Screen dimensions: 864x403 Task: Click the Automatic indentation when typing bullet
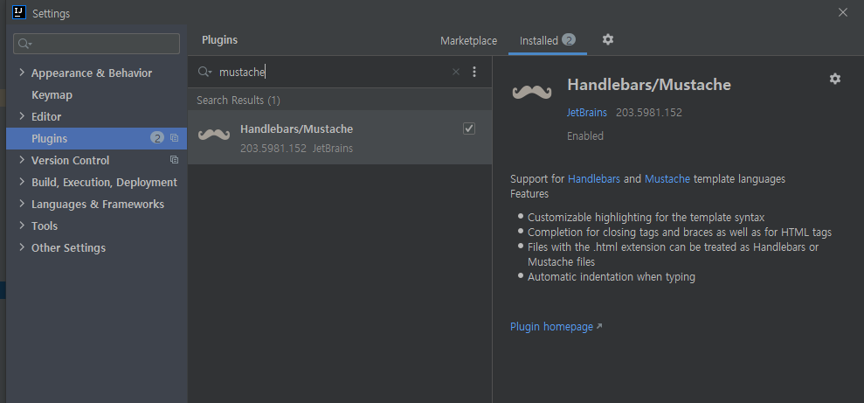(611, 277)
